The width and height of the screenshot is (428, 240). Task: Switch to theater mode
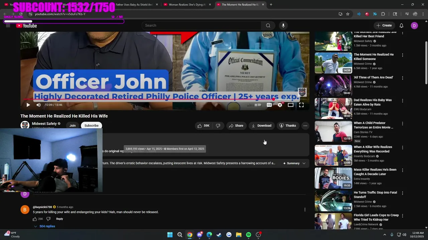291,105
